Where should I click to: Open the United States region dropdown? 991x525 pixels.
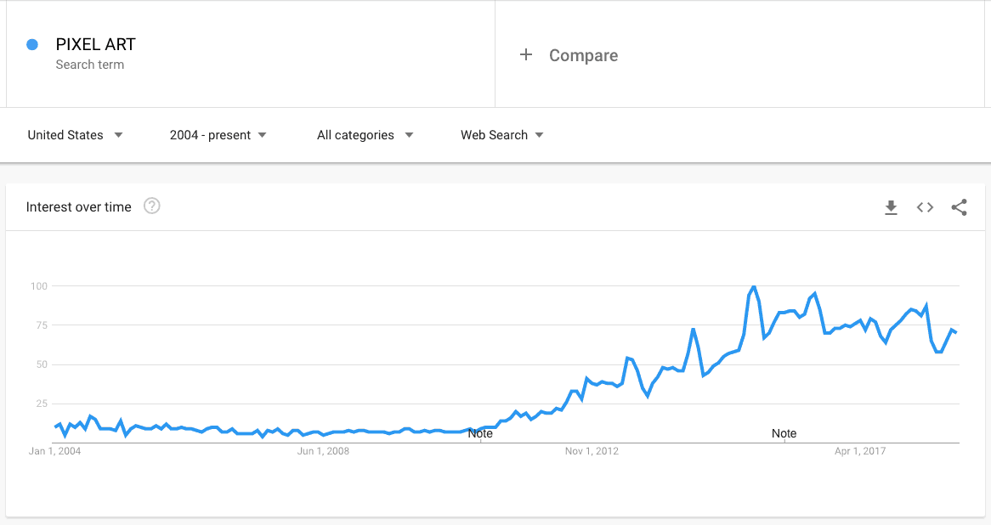coord(75,135)
